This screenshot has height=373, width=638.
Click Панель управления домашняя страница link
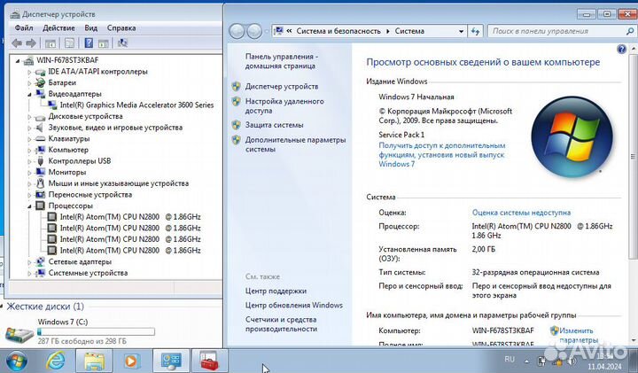tap(282, 61)
